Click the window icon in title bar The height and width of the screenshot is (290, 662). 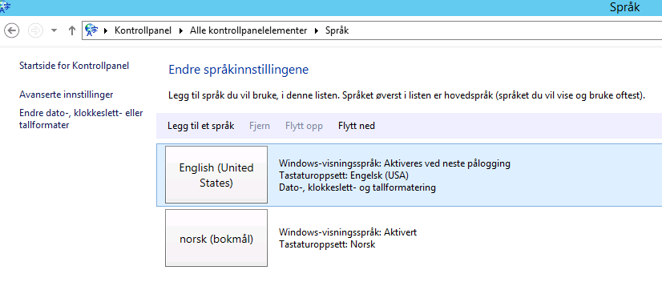6,7
